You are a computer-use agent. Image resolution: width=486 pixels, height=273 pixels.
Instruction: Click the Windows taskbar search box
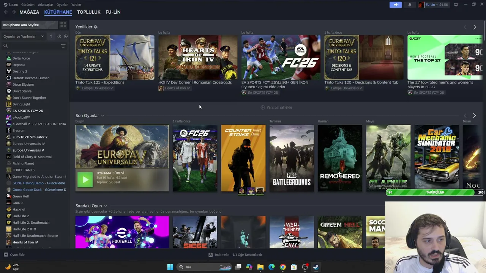[205, 267]
